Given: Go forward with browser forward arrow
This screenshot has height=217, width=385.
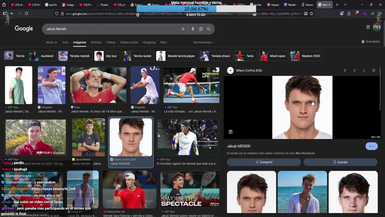Looking at the screenshot, I should 19,14.
